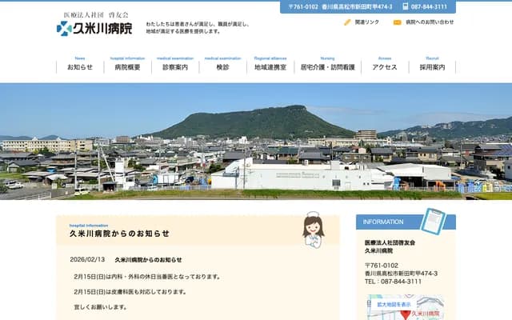Screen dimensions: 512x320
Task: Open the アクセス menu item
Action: [385, 67]
